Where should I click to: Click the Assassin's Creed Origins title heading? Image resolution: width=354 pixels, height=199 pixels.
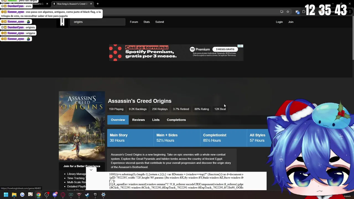click(140, 101)
